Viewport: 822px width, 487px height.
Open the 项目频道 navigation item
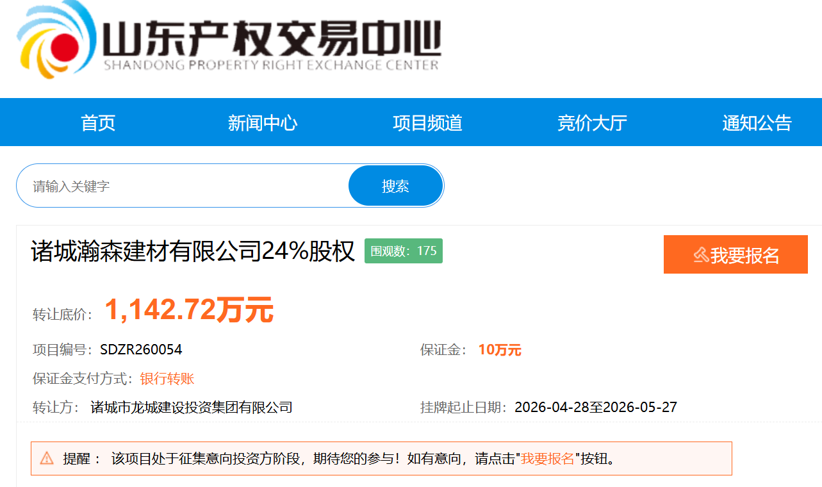click(427, 122)
